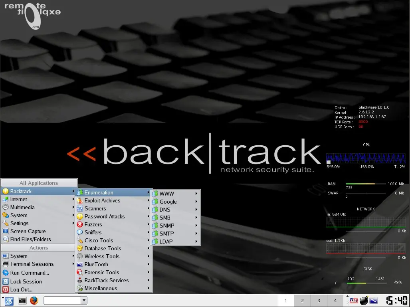The height and width of the screenshot is (307, 410).
Task: Click the kernel version 2.6.12.2 text
Action: pyautogui.click(x=366, y=112)
